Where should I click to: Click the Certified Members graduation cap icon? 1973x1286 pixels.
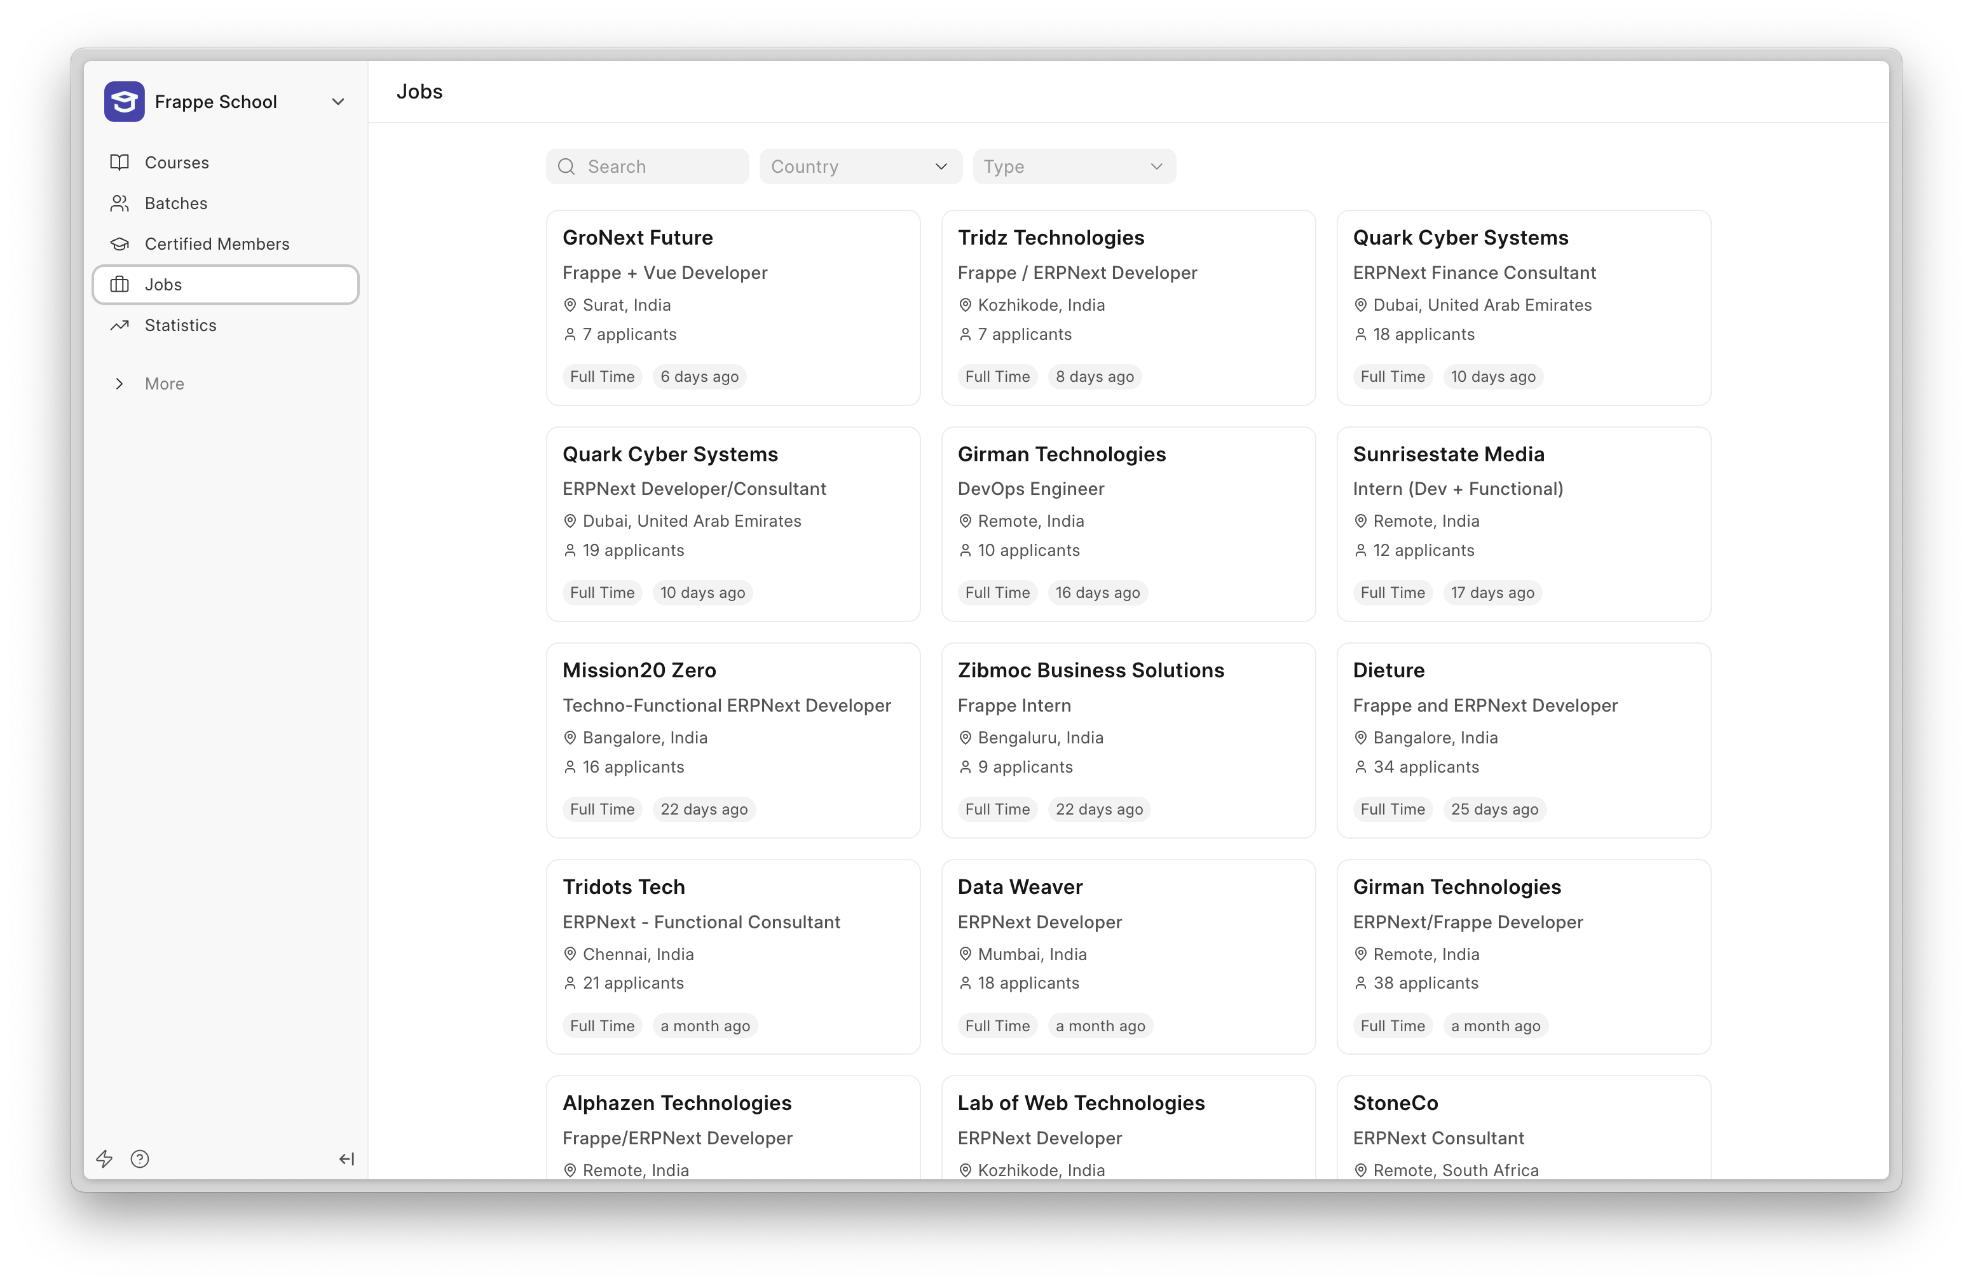[120, 243]
